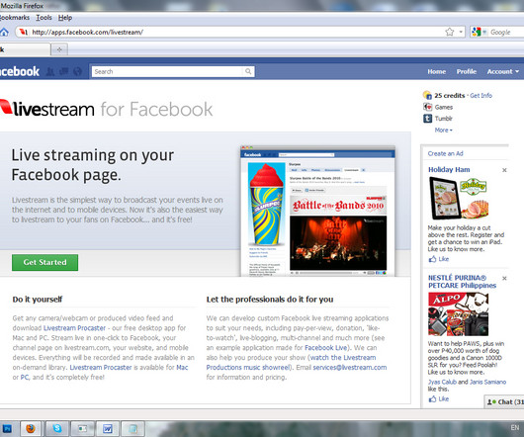This screenshot has width=524, height=437.
Task: Open Facebook friend requests icon
Action: tap(50, 71)
